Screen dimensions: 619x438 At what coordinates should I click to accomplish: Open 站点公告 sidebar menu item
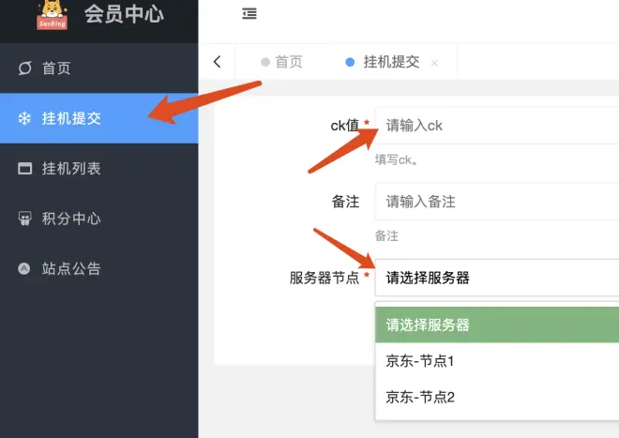71,269
